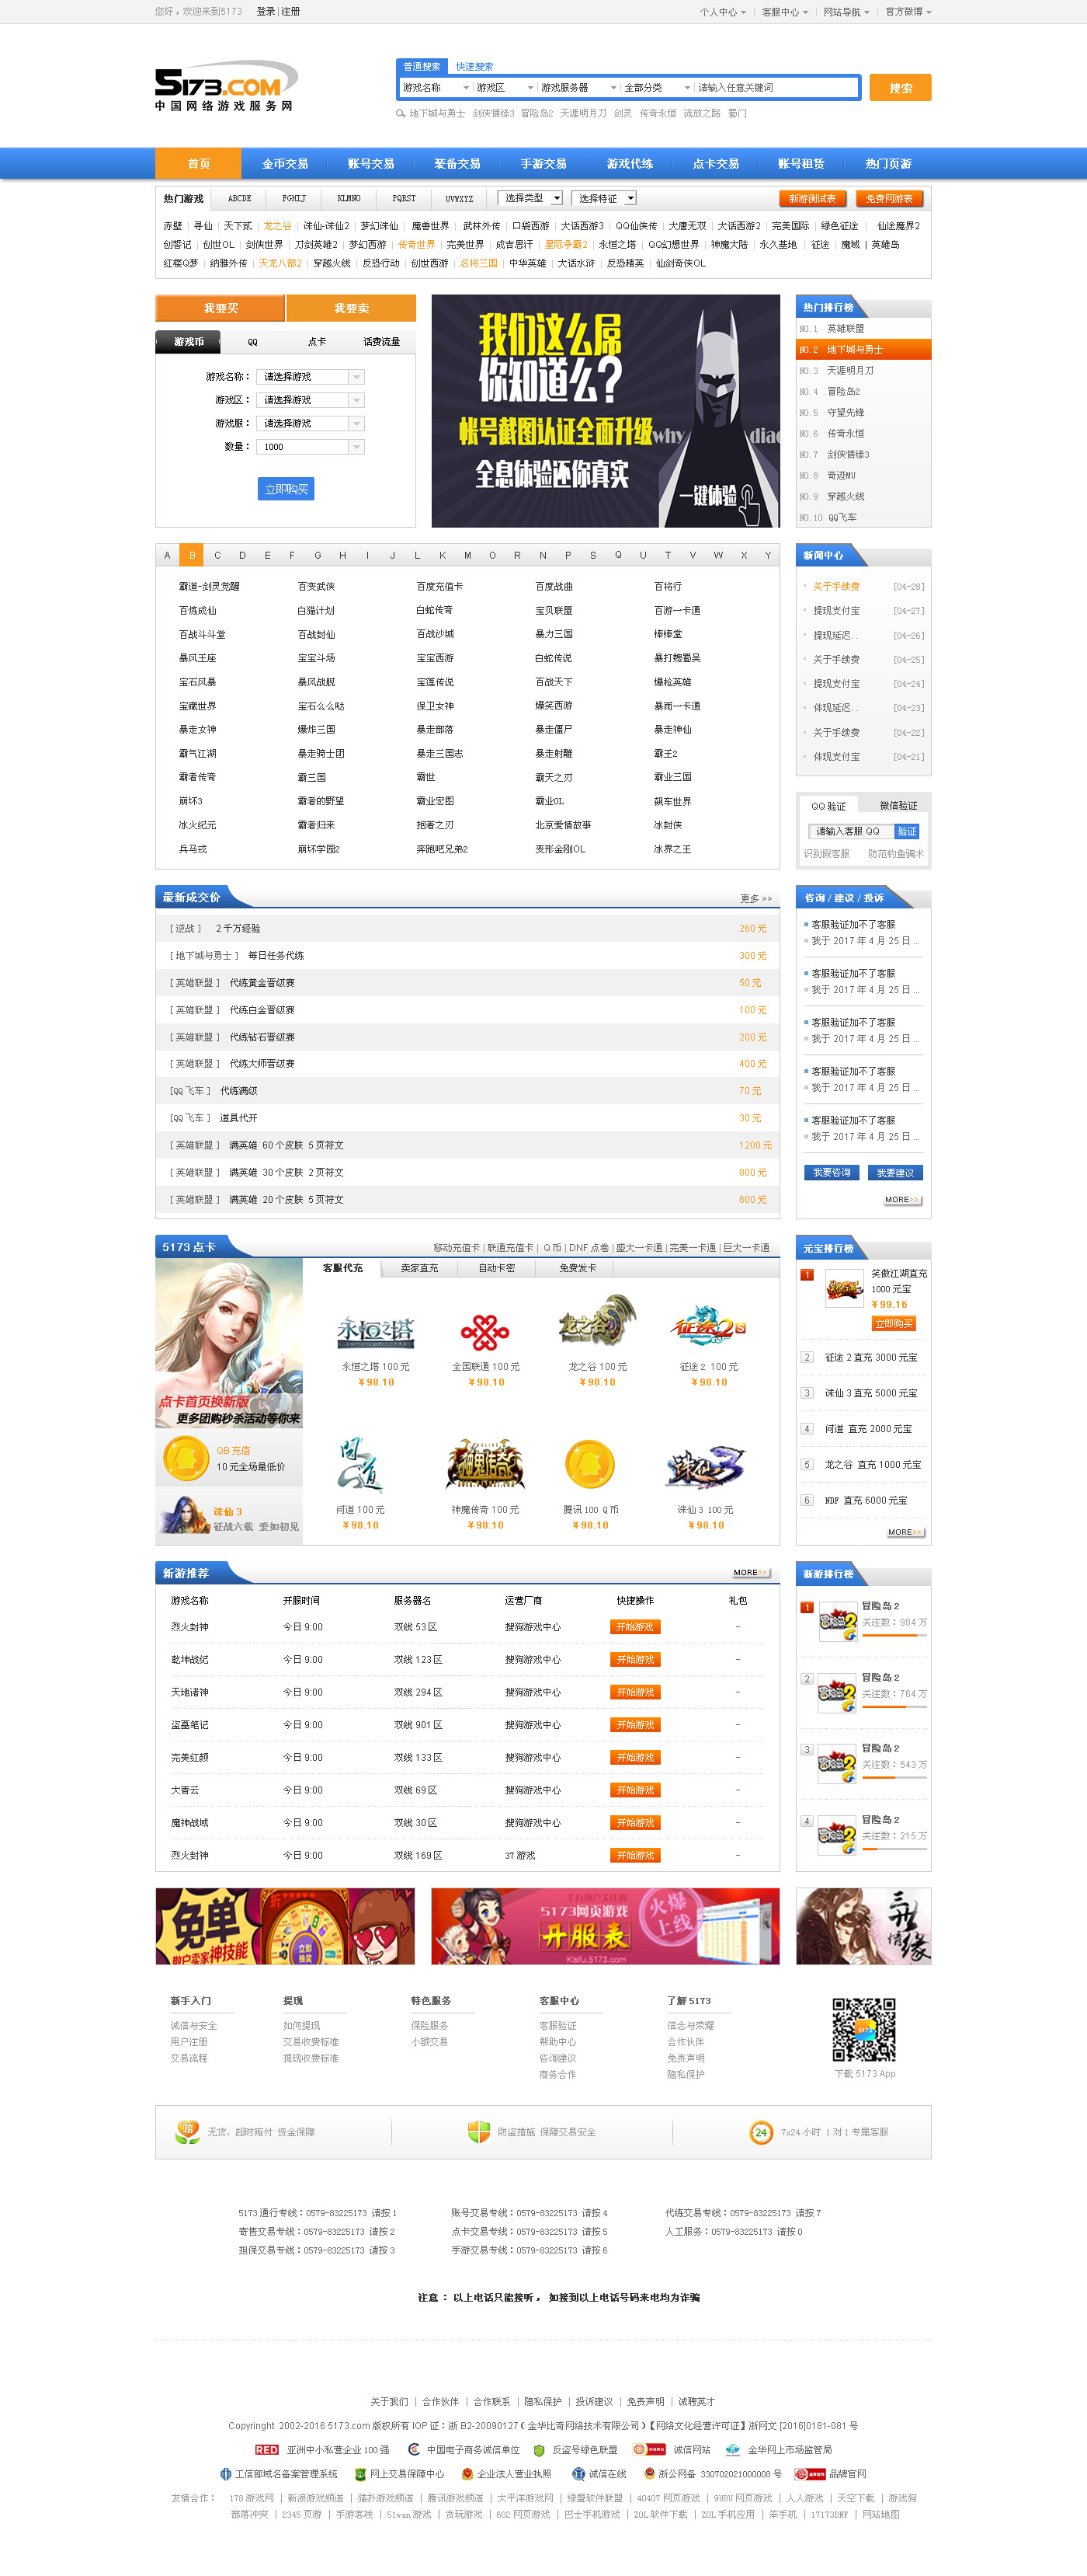Click the orange 搜索 button
Screen dimensions: 1087x2576
pos(900,88)
